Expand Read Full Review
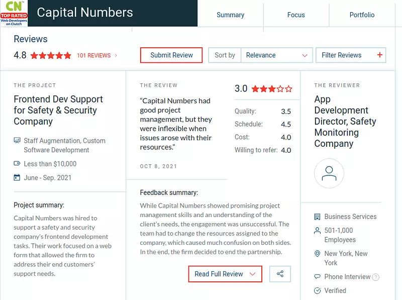402x300 pixels. 225,274
